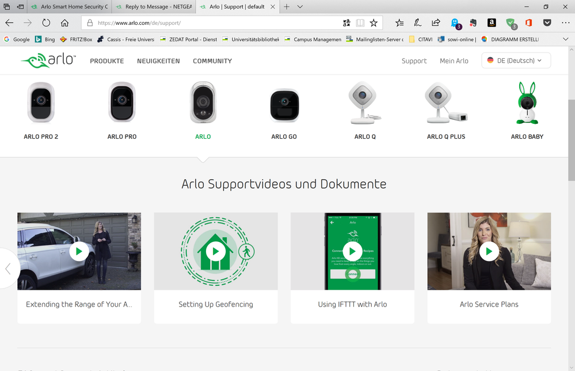This screenshot has height=371, width=575.
Task: Show previous videos with left arrow
Action: tap(8, 268)
